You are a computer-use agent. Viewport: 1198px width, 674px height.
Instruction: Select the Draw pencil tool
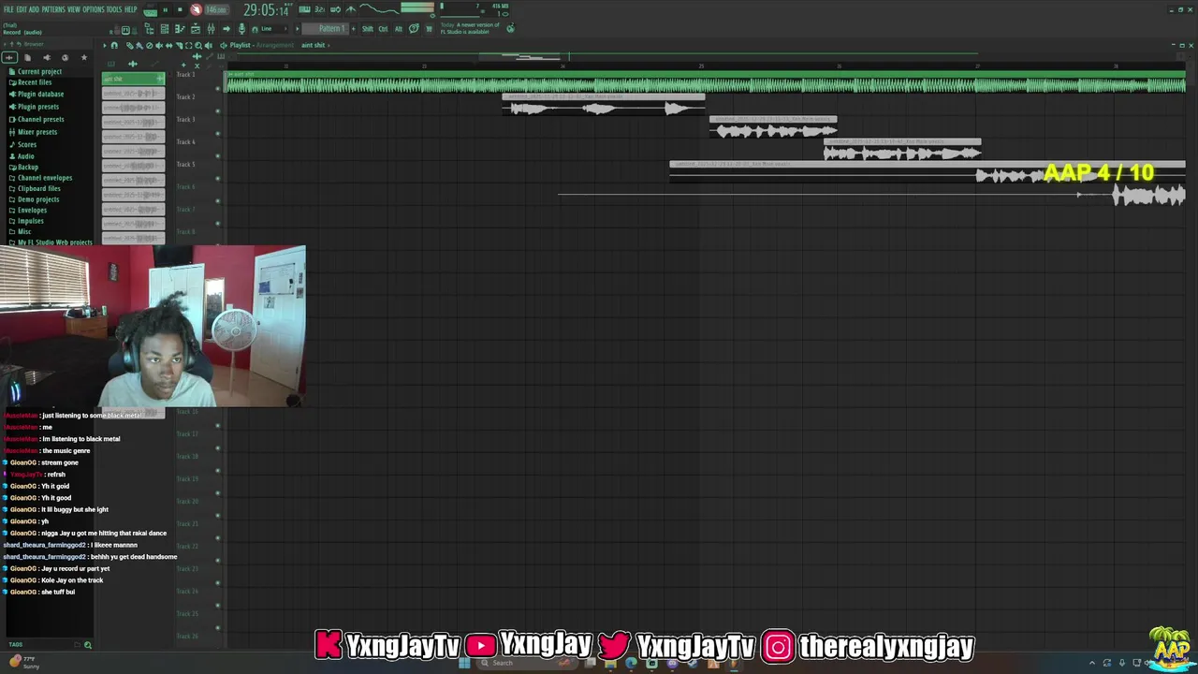pos(129,45)
